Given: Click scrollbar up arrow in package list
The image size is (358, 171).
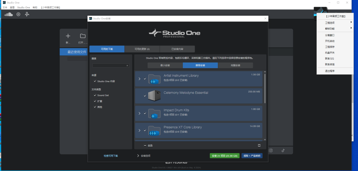Looking at the screenshot, I should pyautogui.click(x=265, y=72).
